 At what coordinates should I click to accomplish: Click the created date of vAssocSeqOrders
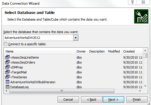[x=133, y=62]
